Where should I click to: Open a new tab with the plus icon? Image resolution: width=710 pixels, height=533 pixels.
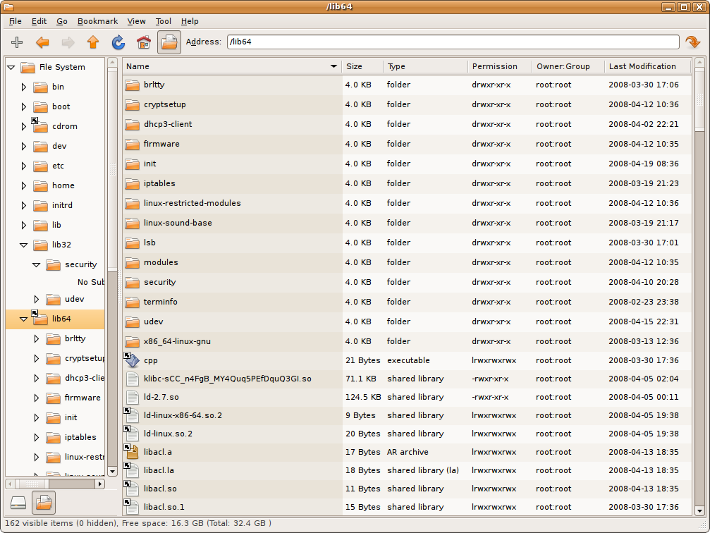point(16,42)
